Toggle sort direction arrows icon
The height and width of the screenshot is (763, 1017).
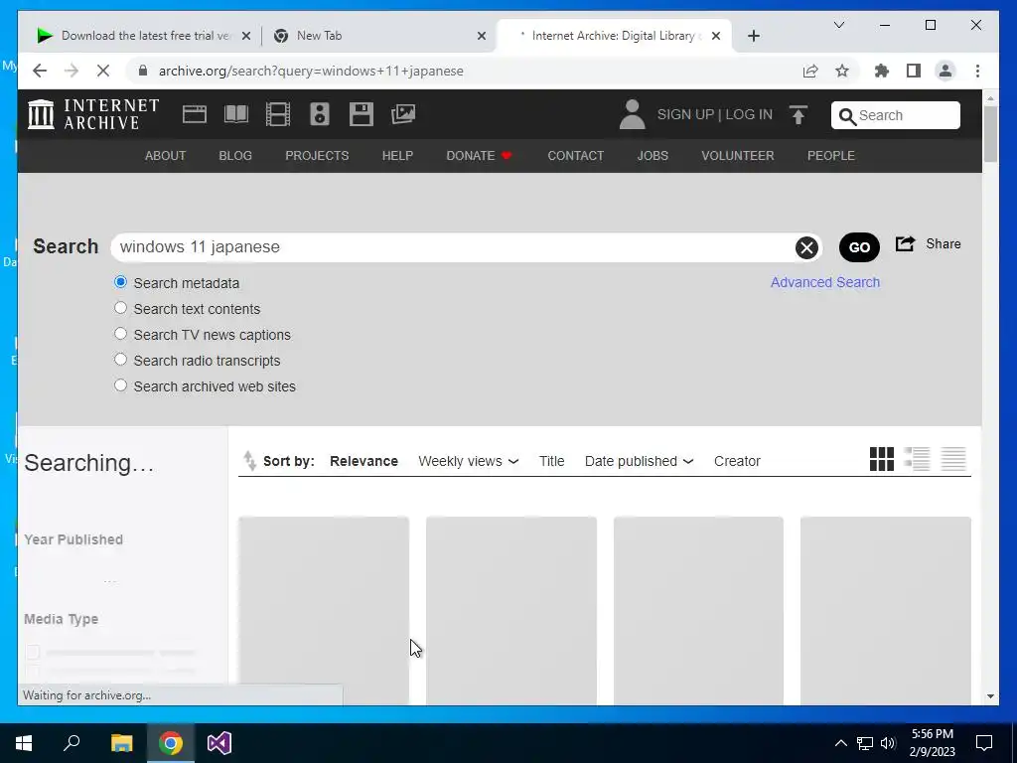tap(249, 461)
